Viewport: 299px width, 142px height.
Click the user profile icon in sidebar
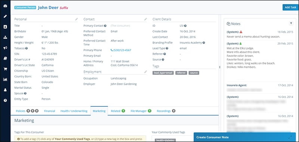[x=5, y=90]
